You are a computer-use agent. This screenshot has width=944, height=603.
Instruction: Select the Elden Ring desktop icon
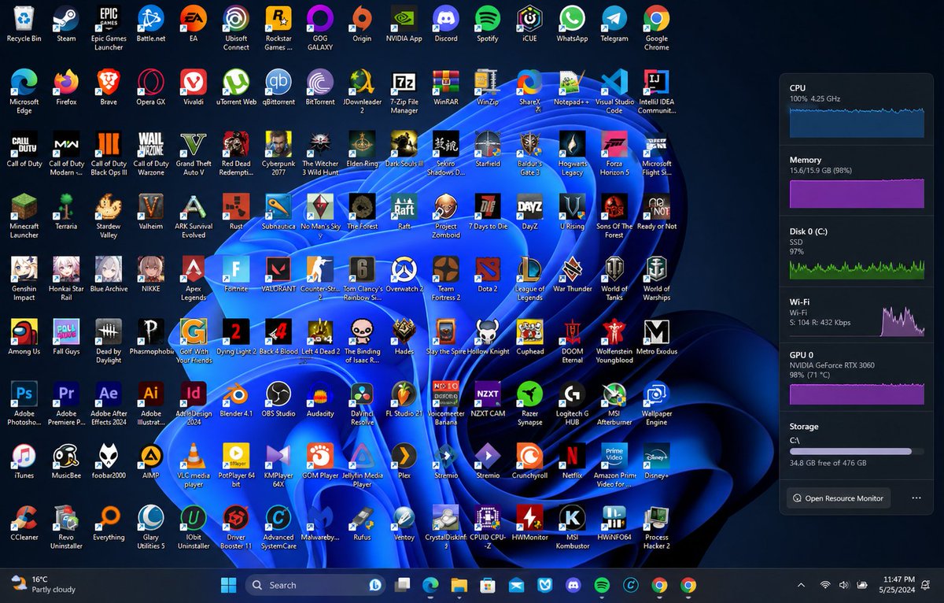pyautogui.click(x=362, y=150)
